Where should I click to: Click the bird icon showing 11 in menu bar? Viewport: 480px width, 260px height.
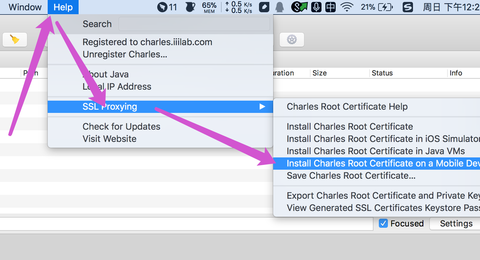[167, 7]
